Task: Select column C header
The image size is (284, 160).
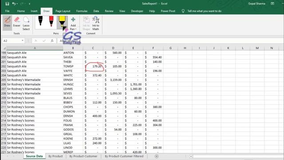Action: click(93, 48)
